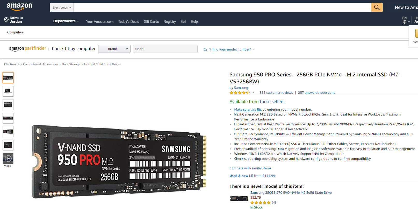Click Compare with similar items link

point(250,168)
